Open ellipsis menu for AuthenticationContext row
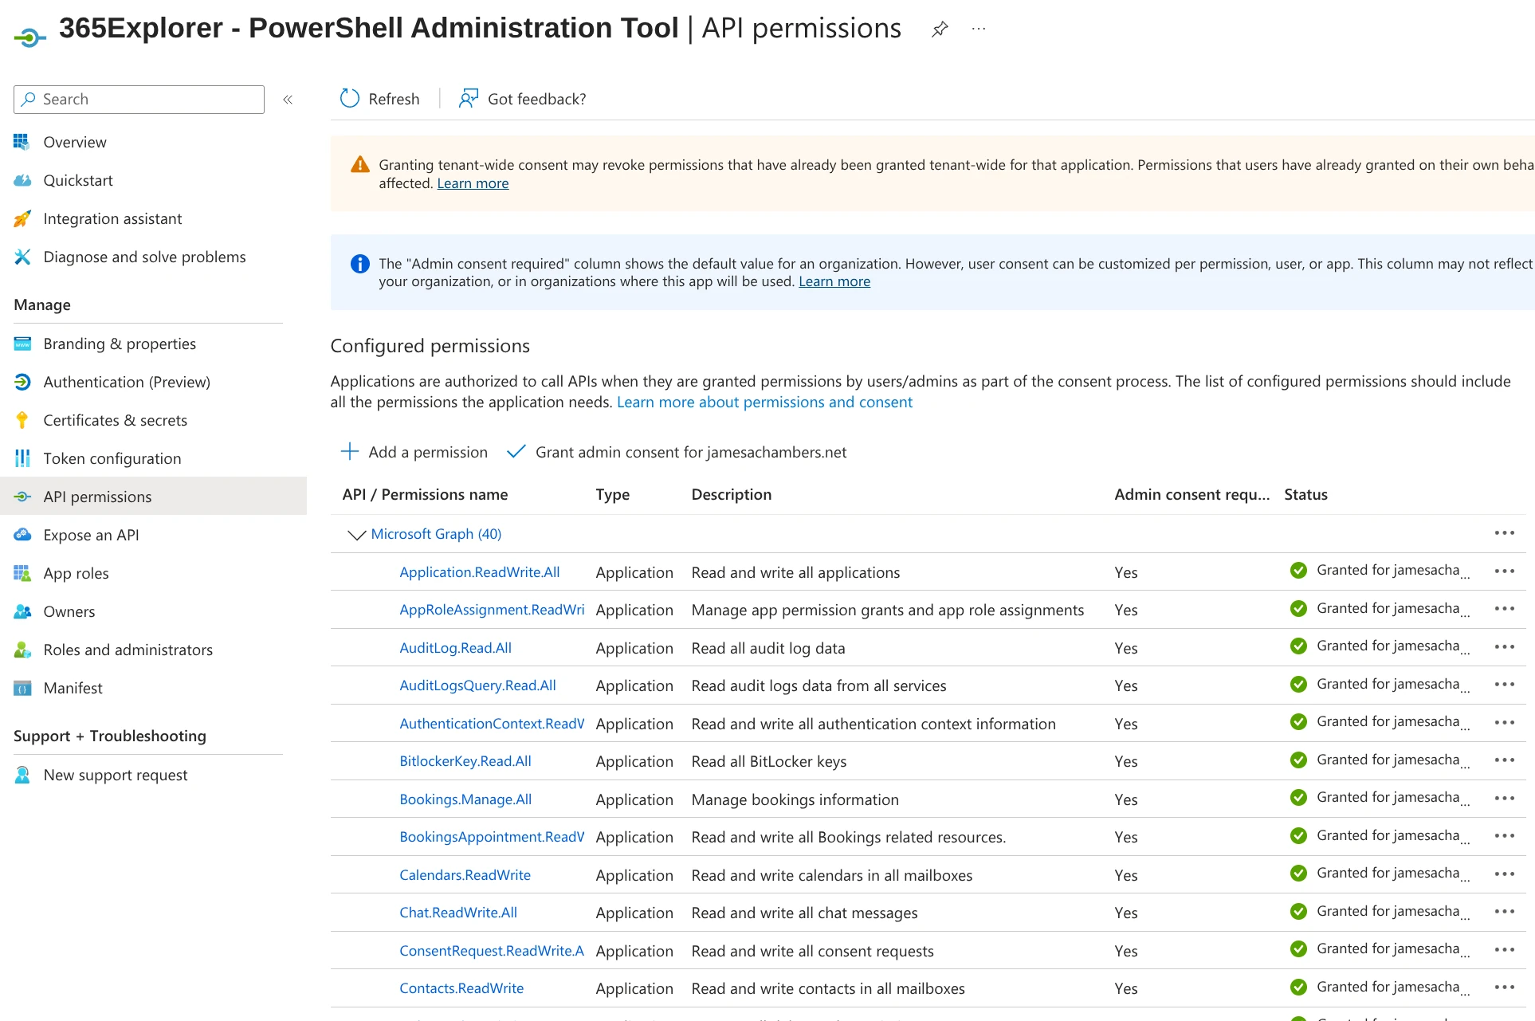The height and width of the screenshot is (1021, 1535). [1504, 723]
